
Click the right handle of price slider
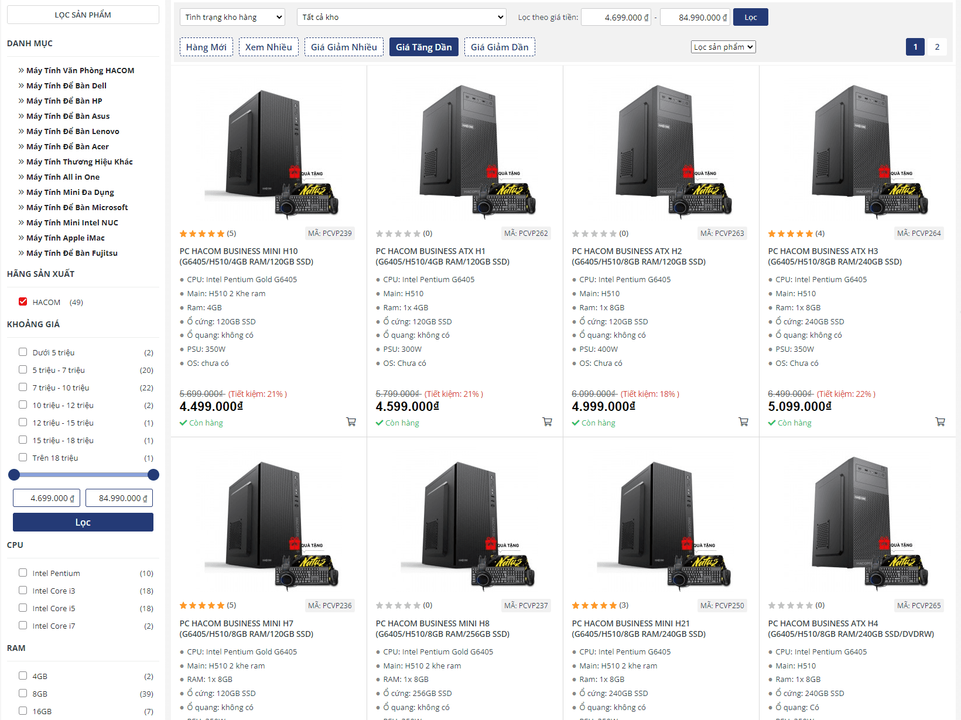[153, 475]
